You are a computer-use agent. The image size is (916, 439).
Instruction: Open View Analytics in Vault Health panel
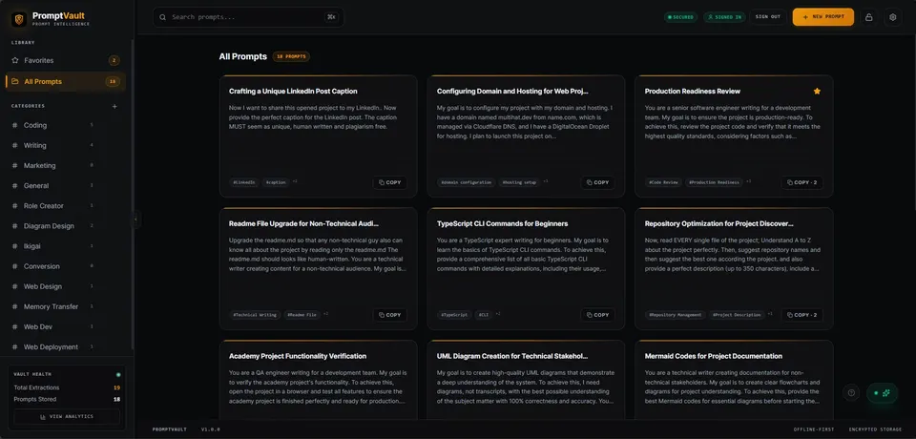coord(67,416)
